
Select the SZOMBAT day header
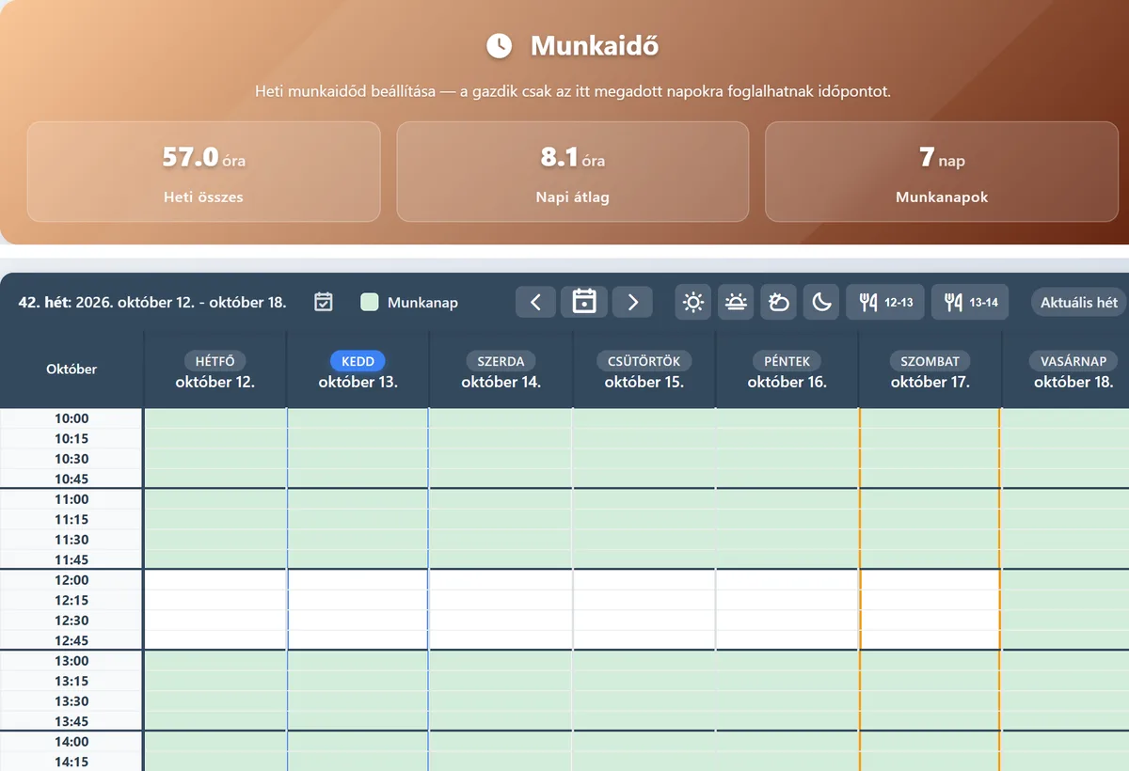pyautogui.click(x=930, y=361)
